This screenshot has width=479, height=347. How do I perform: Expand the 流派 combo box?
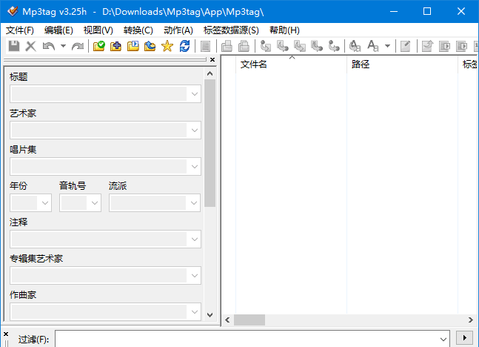(x=194, y=203)
